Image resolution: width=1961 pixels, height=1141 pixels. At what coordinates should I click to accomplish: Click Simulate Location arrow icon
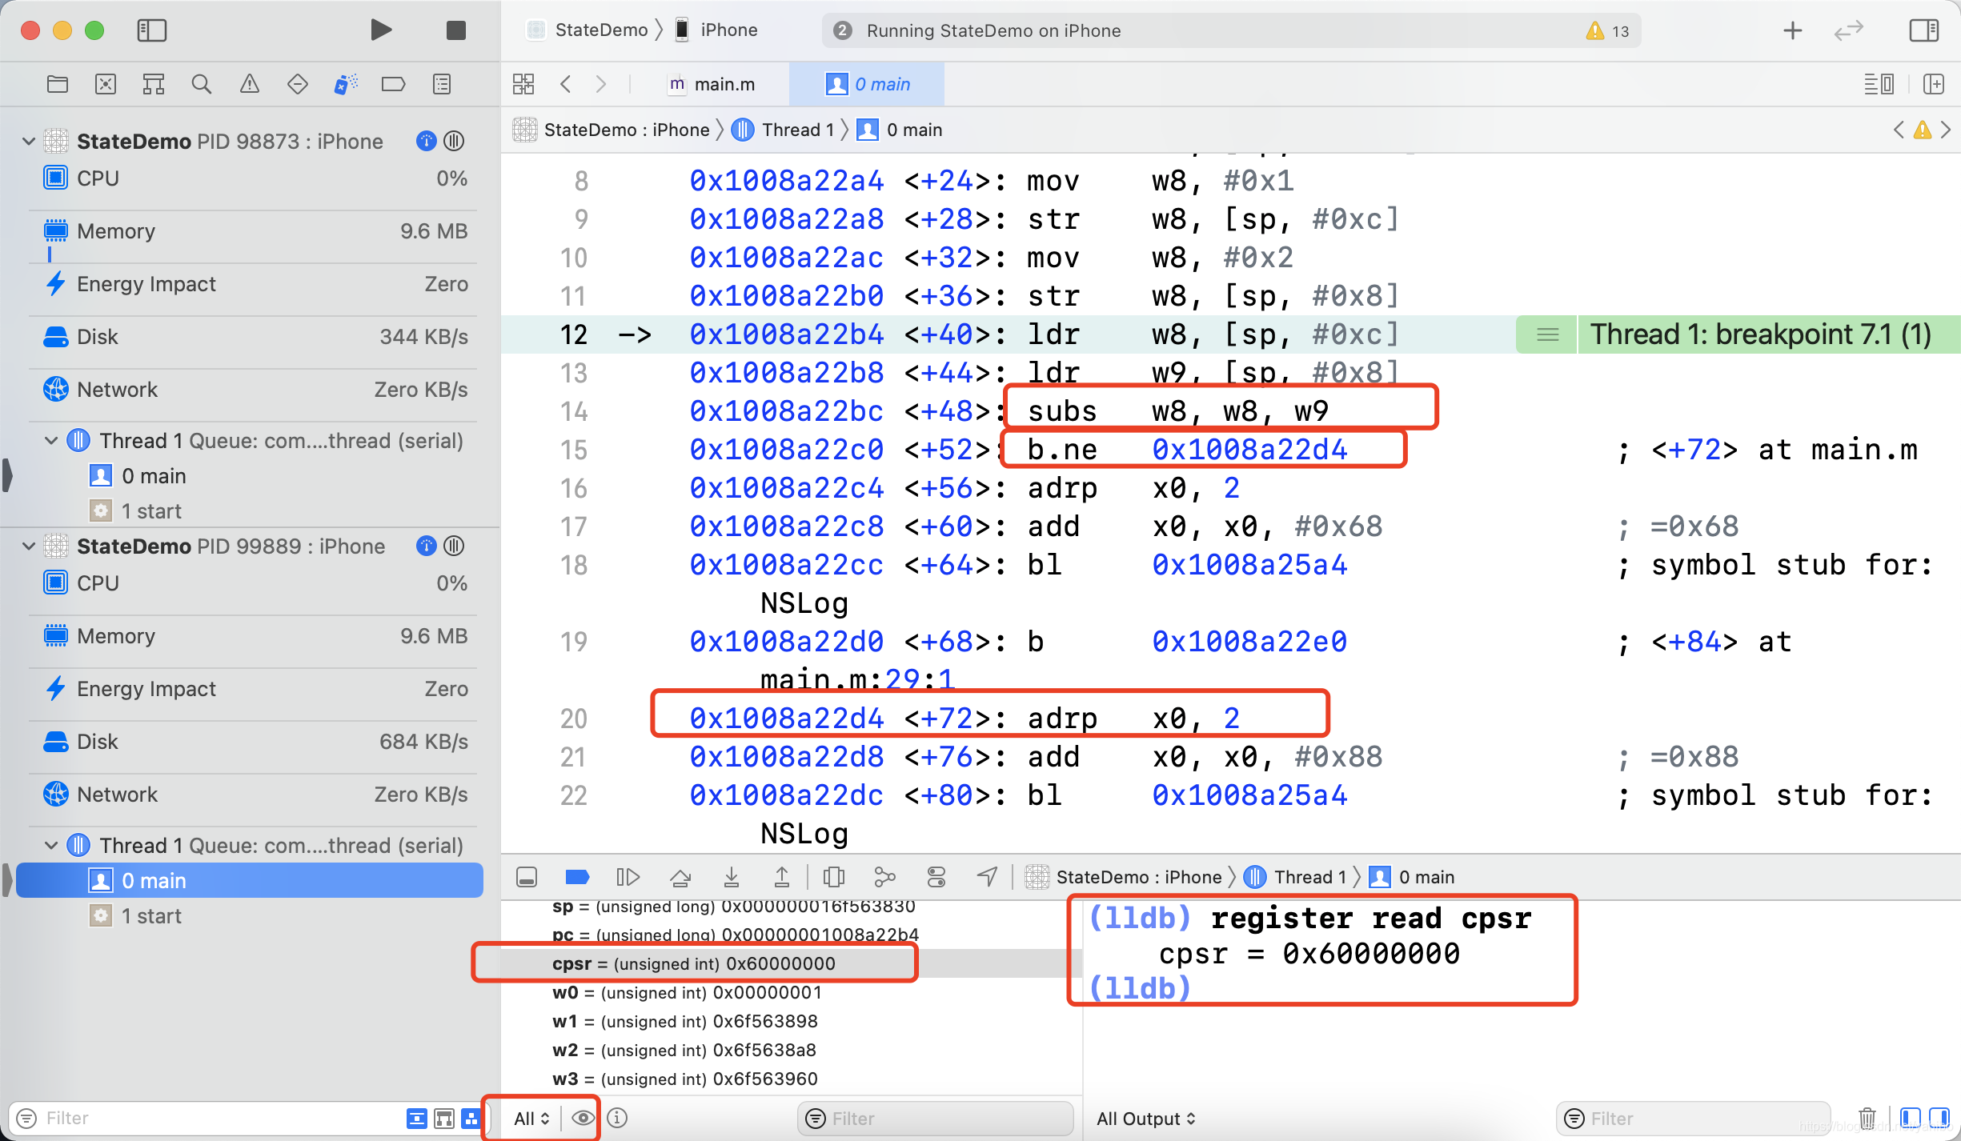pos(987,878)
